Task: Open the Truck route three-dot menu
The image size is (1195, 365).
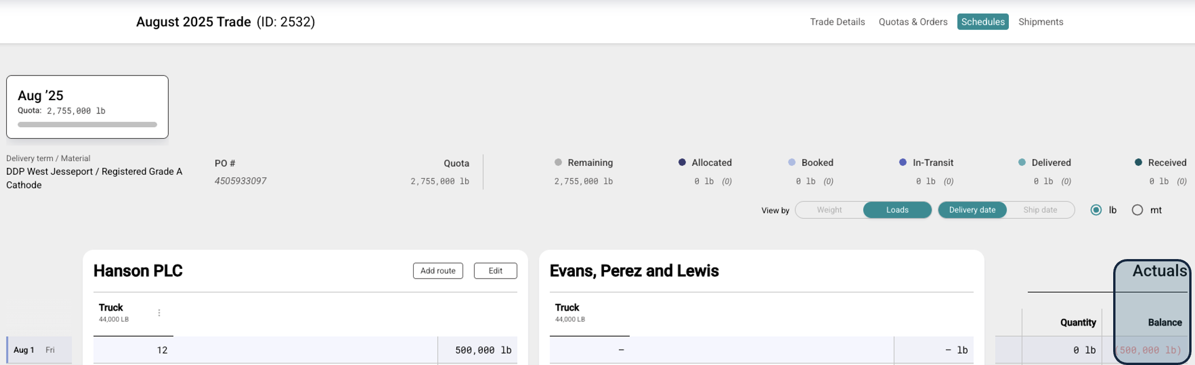Action: pyautogui.click(x=159, y=313)
